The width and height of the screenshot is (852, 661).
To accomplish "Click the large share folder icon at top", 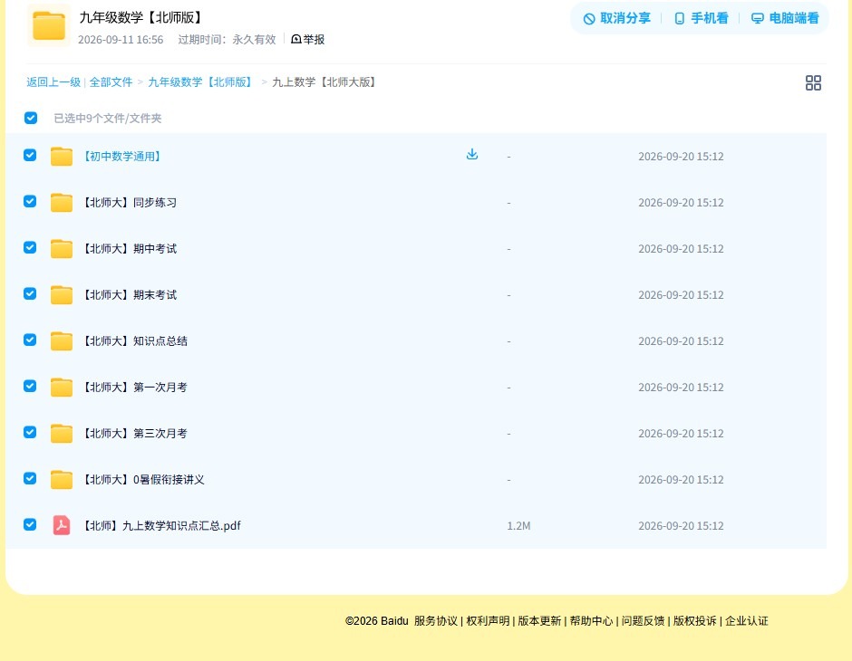I will [x=48, y=25].
